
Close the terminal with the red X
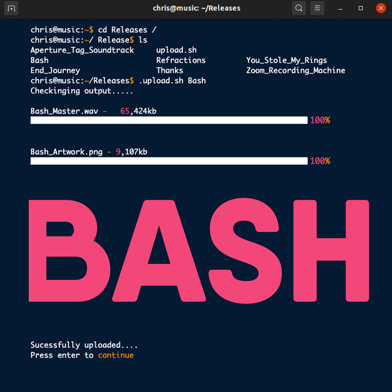pyautogui.click(x=381, y=8)
